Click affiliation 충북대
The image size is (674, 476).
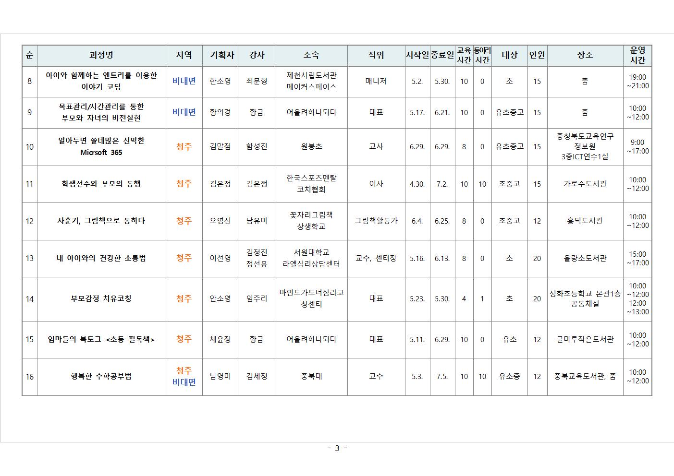[311, 376]
